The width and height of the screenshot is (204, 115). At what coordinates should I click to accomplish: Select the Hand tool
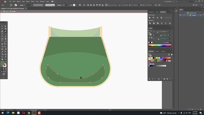(x=2, y=59)
